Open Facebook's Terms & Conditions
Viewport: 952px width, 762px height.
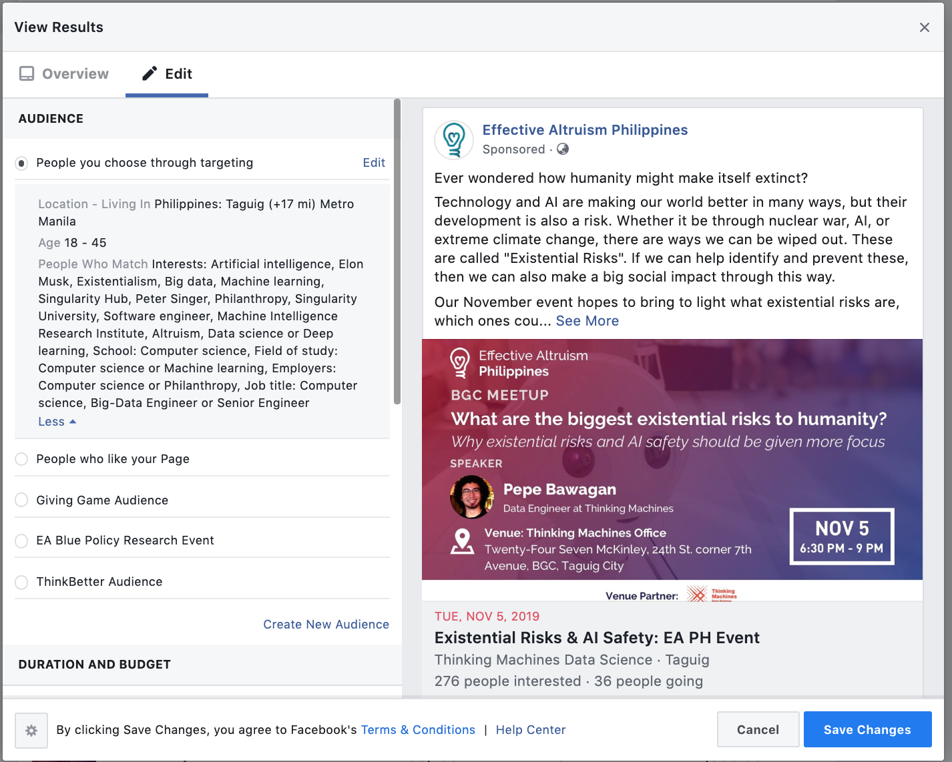click(x=418, y=730)
